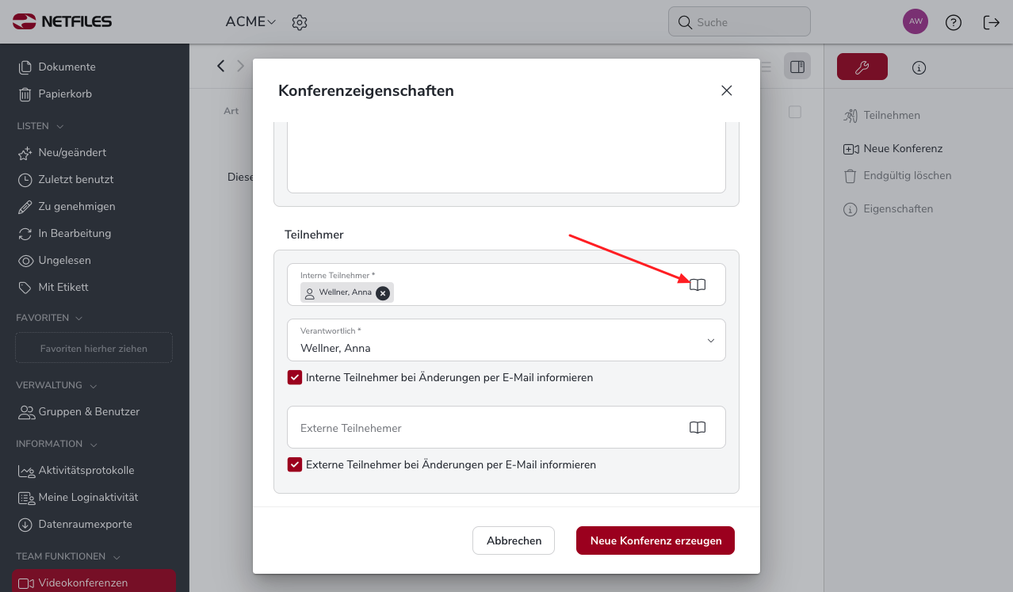Select the wrench tools panel button
This screenshot has width=1013, height=592.
(862, 67)
